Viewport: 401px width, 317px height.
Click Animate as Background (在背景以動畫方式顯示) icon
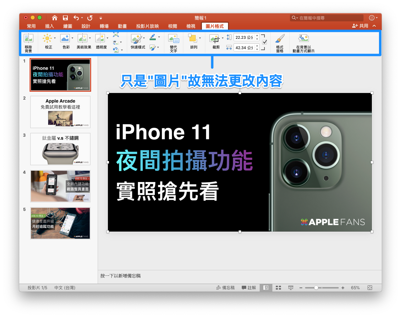pyautogui.click(x=304, y=38)
